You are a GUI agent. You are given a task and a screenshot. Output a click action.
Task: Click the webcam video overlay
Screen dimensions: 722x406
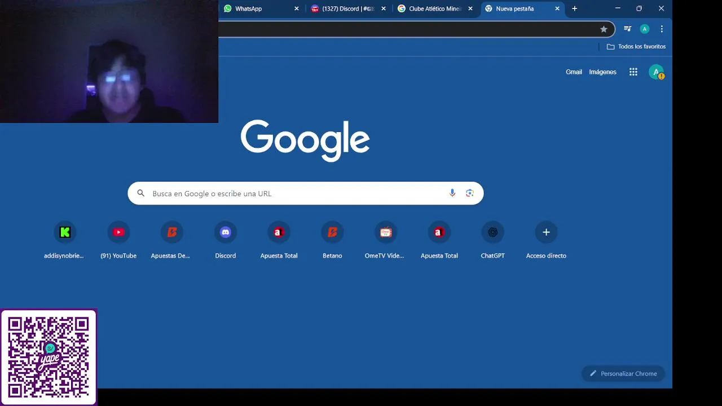point(109,61)
